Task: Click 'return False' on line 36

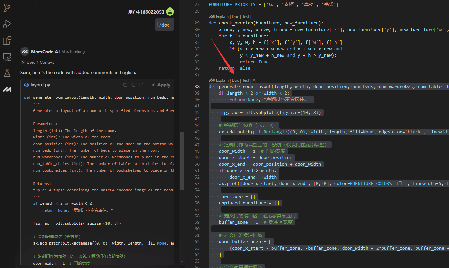Action: [x=235, y=68]
